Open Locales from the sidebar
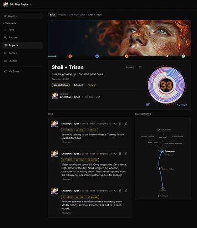The width and height of the screenshot is (197, 228). pyautogui.click(x=22, y=61)
